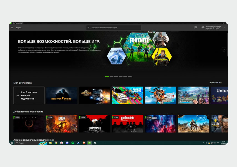Click the Добавлено на этой неделе heading
The height and width of the screenshot is (167, 237).
(28, 112)
